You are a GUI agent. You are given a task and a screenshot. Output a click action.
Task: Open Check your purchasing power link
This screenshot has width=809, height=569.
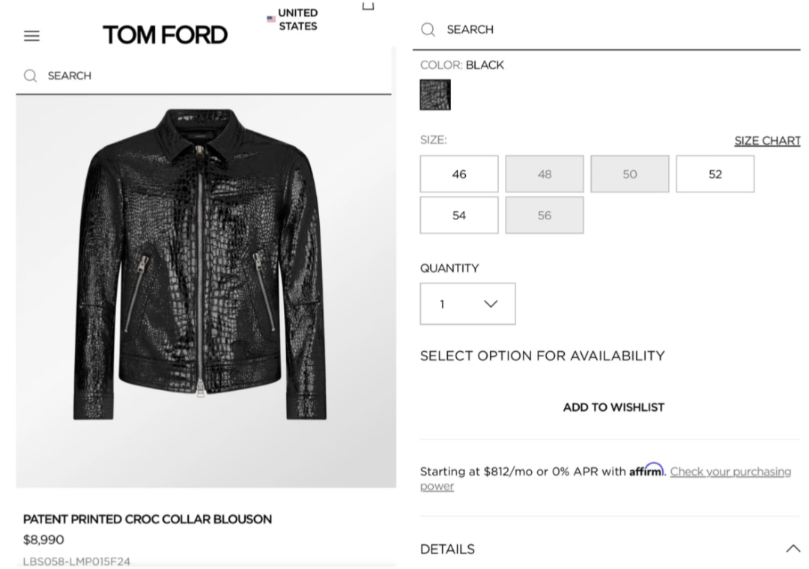click(x=605, y=478)
